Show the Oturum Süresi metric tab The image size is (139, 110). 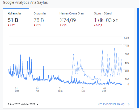(x=103, y=13)
